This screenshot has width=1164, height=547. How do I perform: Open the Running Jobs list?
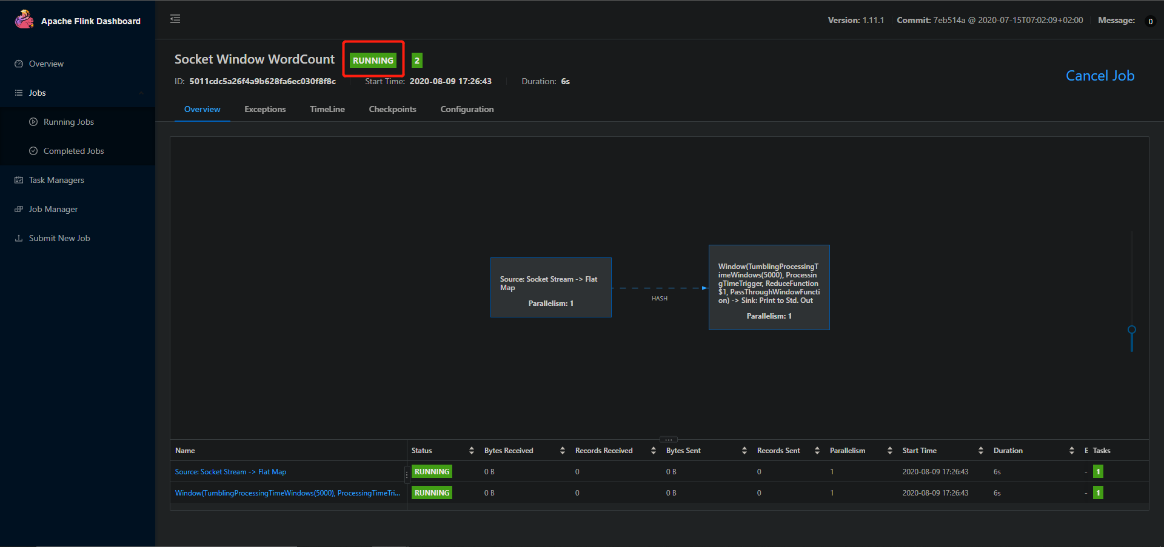click(69, 122)
